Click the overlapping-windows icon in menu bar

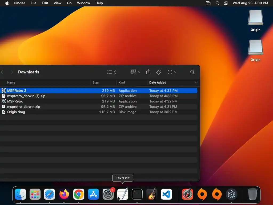point(208,3)
